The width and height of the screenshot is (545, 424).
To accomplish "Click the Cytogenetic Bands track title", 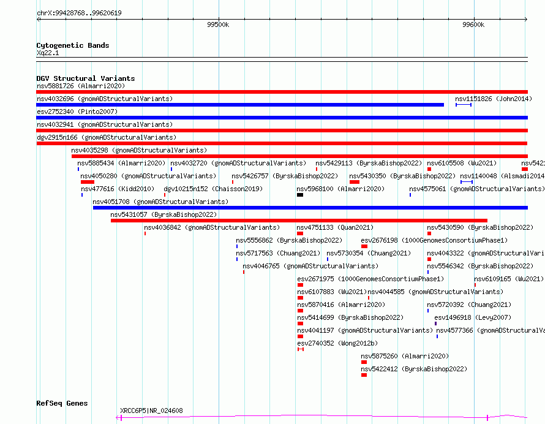I will tap(73, 45).
